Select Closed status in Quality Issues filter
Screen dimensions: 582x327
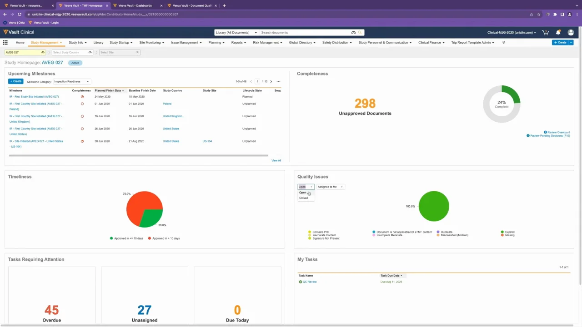click(303, 198)
